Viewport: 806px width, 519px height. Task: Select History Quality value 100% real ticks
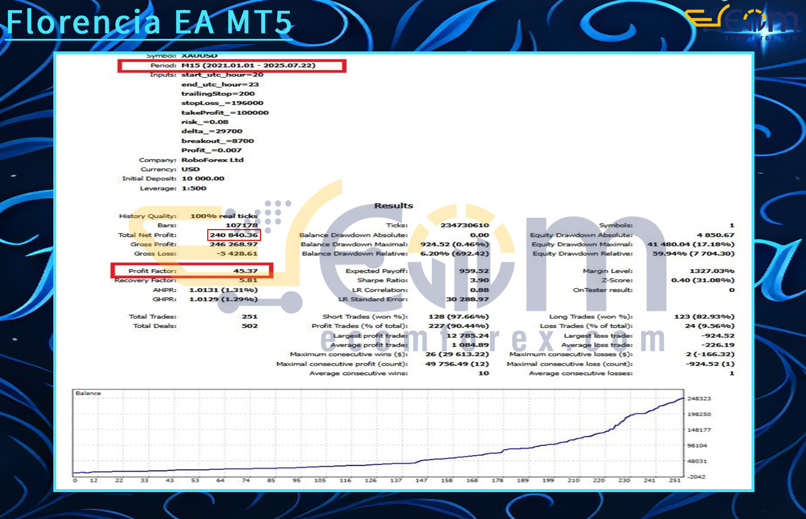coord(224,216)
